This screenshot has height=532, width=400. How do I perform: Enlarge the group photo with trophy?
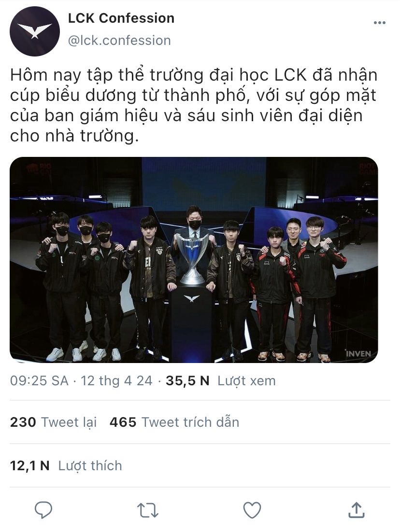tap(194, 260)
